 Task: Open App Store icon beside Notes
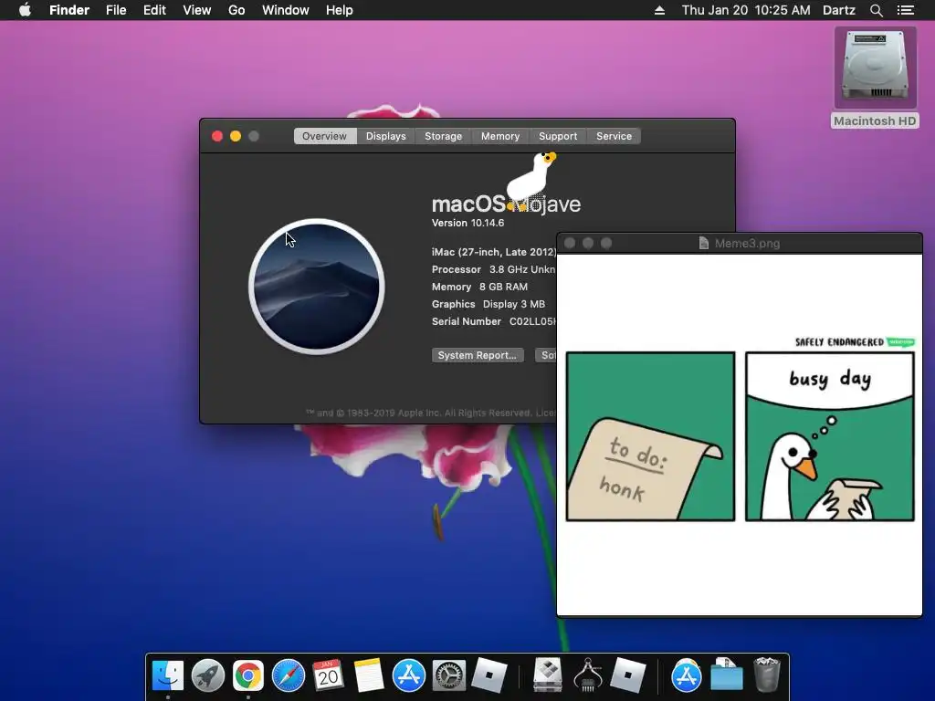[408, 675]
